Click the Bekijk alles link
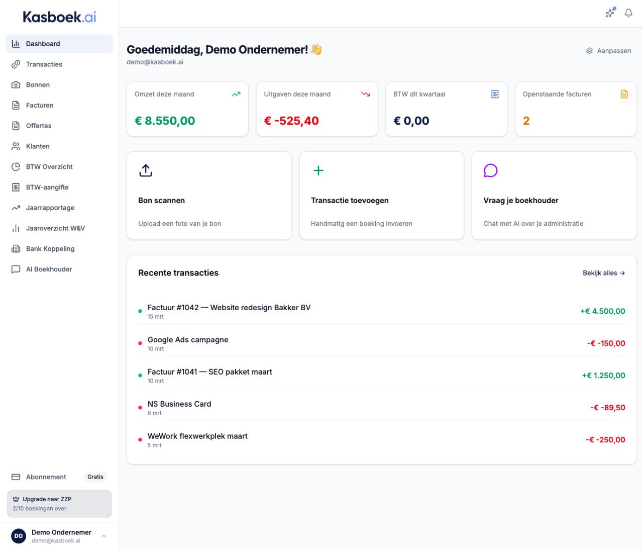 (604, 273)
